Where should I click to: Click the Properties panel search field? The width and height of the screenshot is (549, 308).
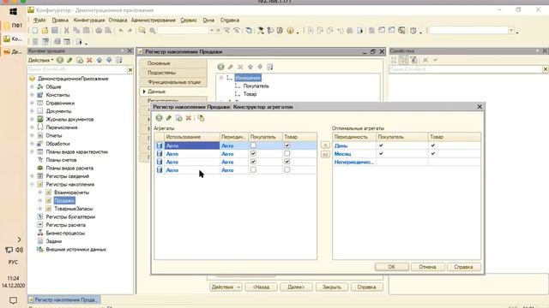coord(466,69)
